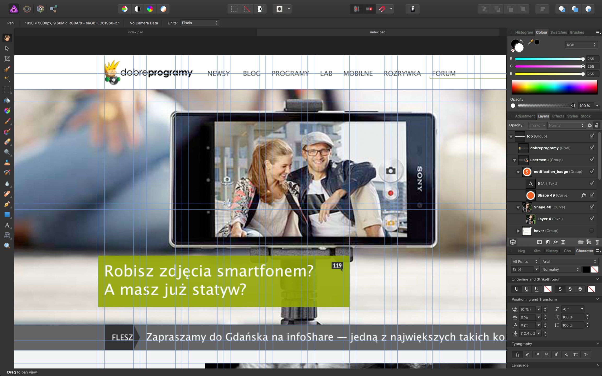Select the Zoom magnifier tool
This screenshot has height=376, width=602.
coord(7,246)
